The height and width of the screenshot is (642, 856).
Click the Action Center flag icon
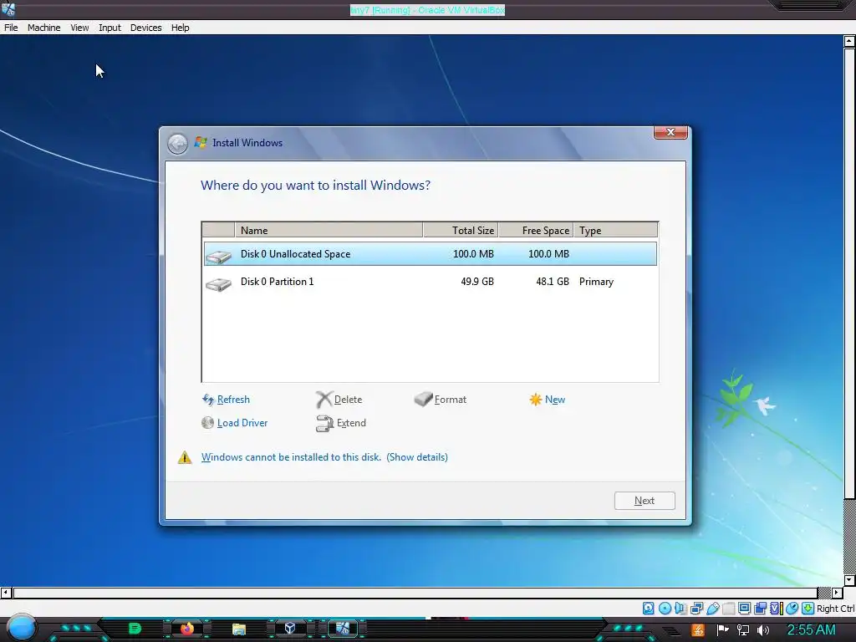pyautogui.click(x=723, y=630)
